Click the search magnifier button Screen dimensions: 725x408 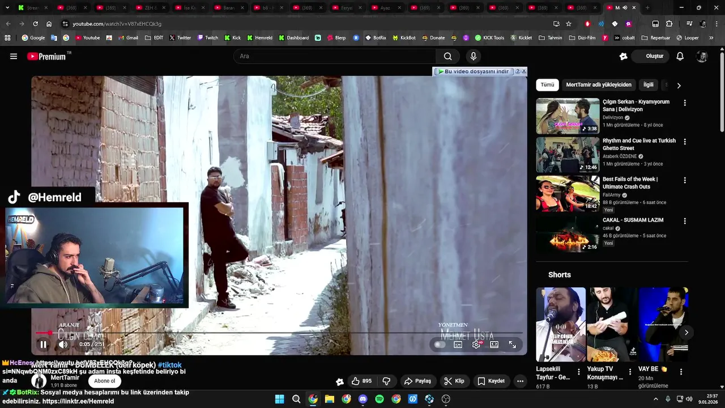point(448,56)
